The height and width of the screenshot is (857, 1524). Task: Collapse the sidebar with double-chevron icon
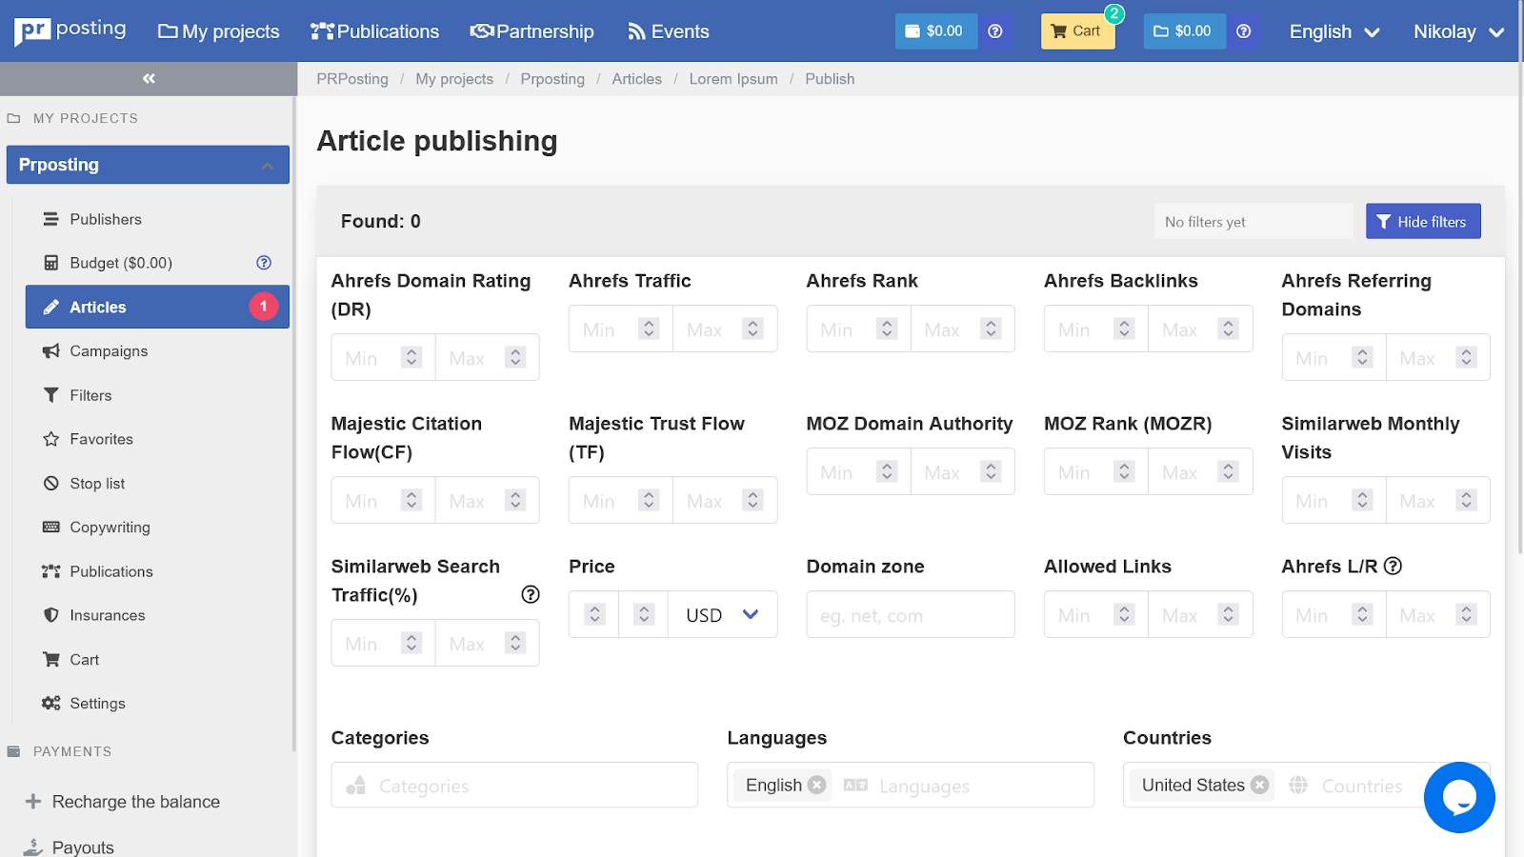pyautogui.click(x=149, y=79)
